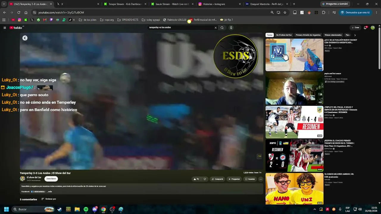The width and height of the screenshot is (381, 214).
Task: Go to the YouTube home logo
Action: [16, 28]
